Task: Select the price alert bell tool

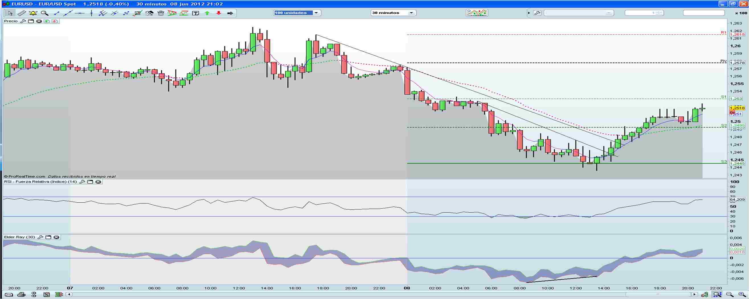Action: [x=33, y=13]
